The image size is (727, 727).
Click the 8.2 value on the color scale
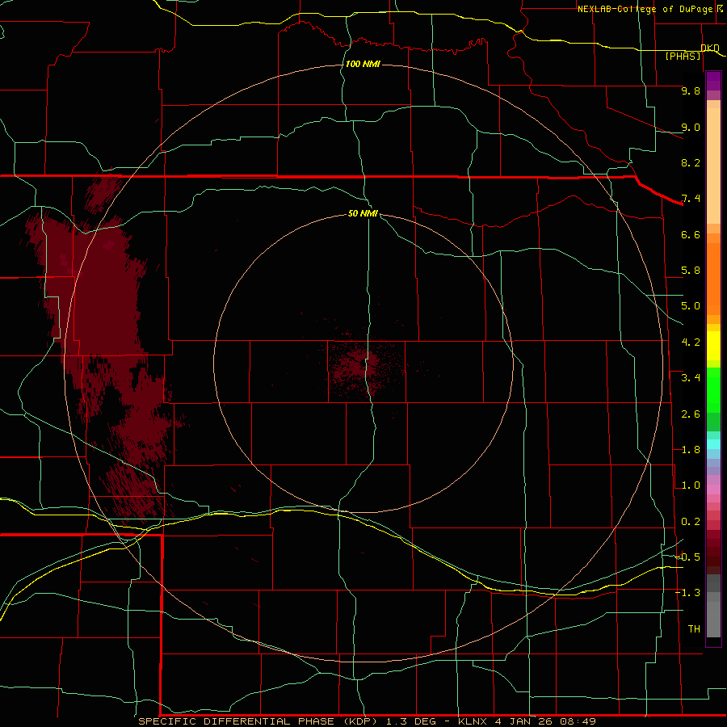[x=691, y=162]
